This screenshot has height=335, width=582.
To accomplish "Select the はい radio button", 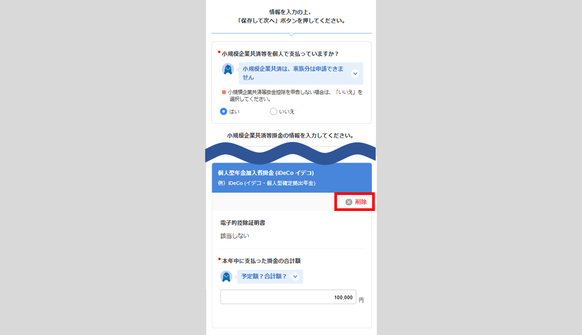I will tap(223, 112).
